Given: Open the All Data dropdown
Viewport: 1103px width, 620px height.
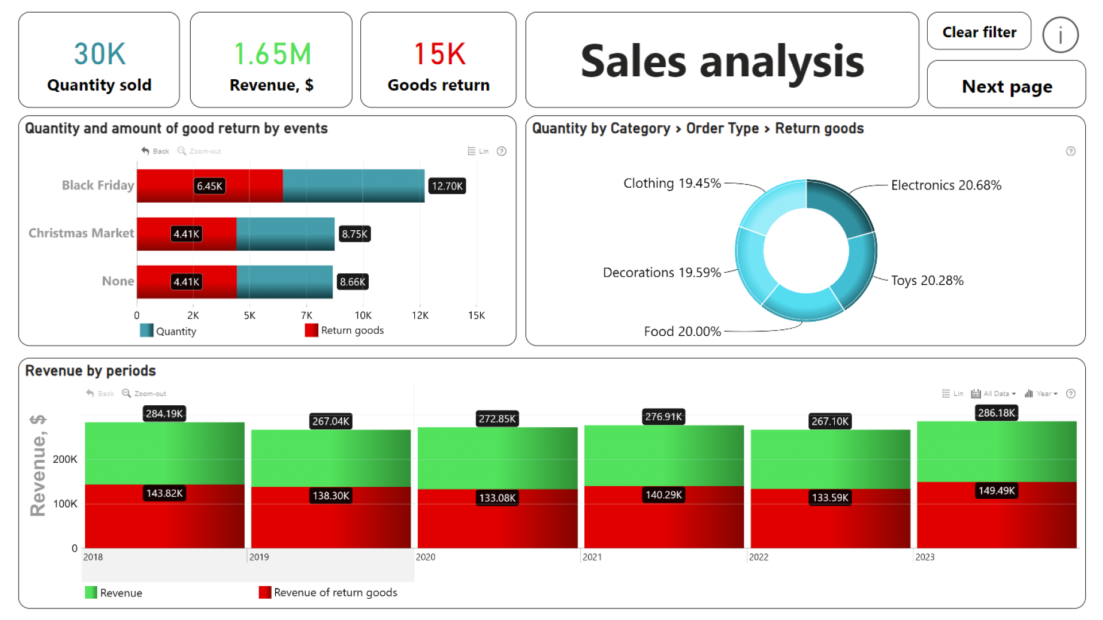Looking at the screenshot, I should pos(994,393).
